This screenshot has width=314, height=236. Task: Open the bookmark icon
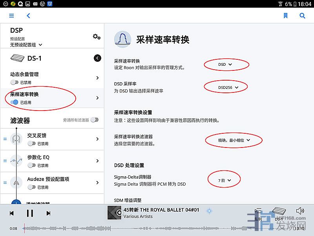(285, 16)
